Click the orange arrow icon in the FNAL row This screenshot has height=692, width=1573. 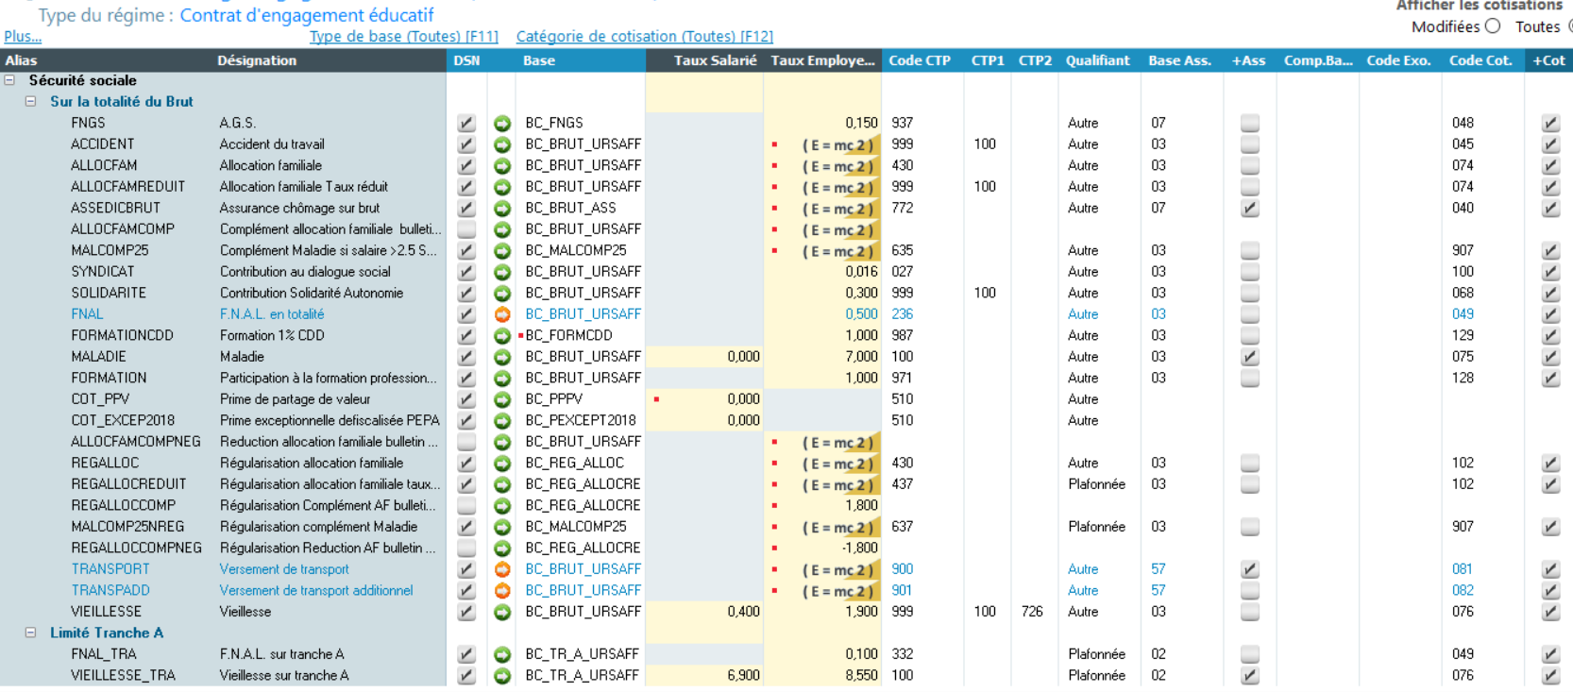point(502,314)
